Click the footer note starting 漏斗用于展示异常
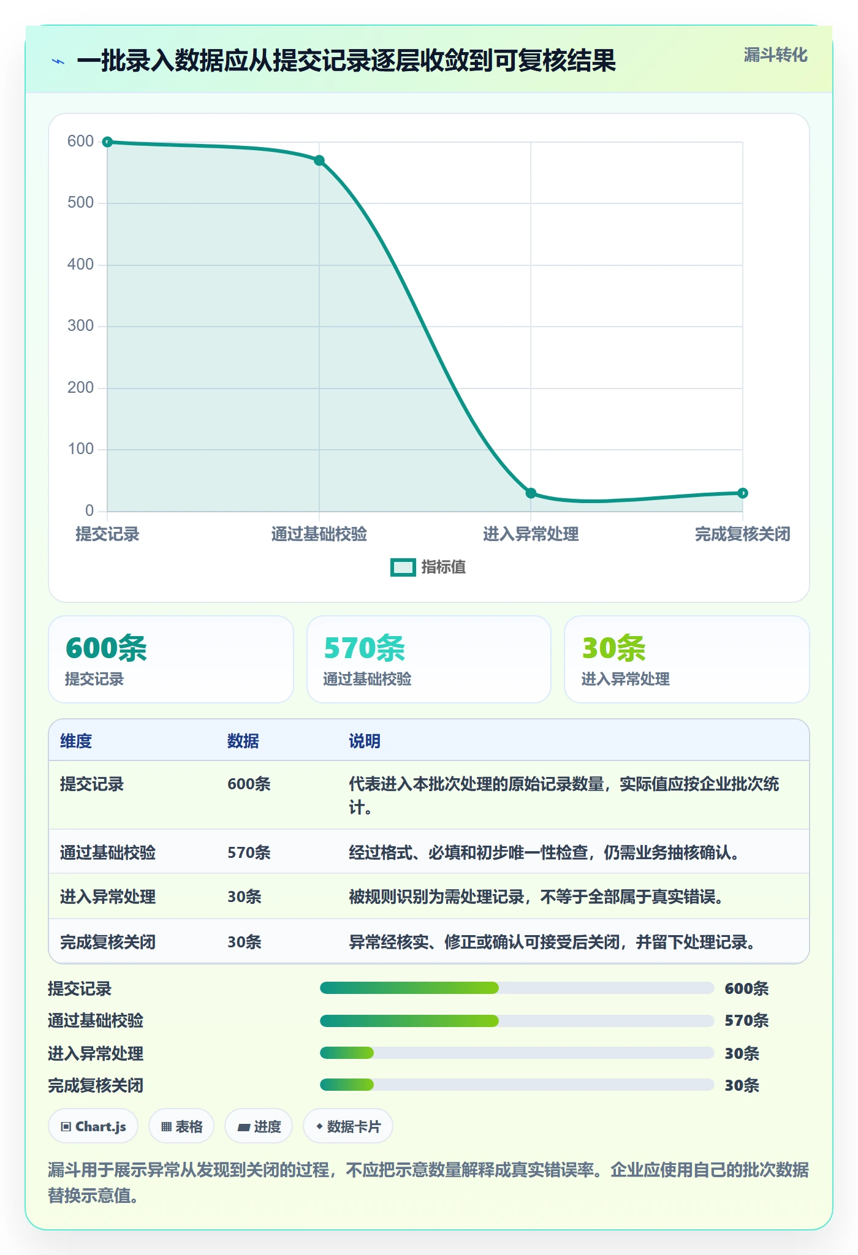This screenshot has height=1255, width=858. tap(428, 1182)
